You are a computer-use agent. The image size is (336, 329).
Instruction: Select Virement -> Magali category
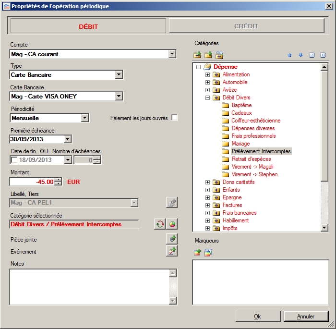pos(252,167)
